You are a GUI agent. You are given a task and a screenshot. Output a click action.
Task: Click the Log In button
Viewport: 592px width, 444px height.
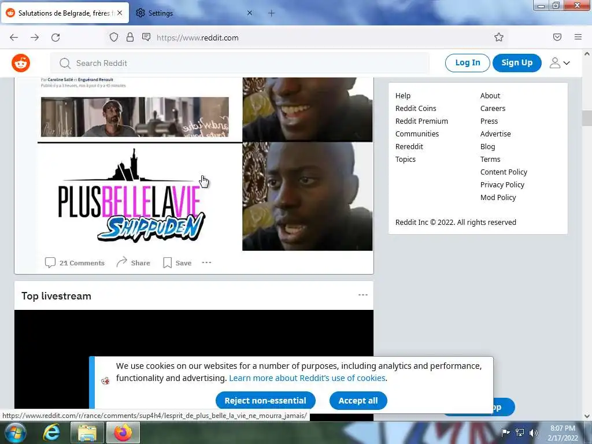(467, 62)
